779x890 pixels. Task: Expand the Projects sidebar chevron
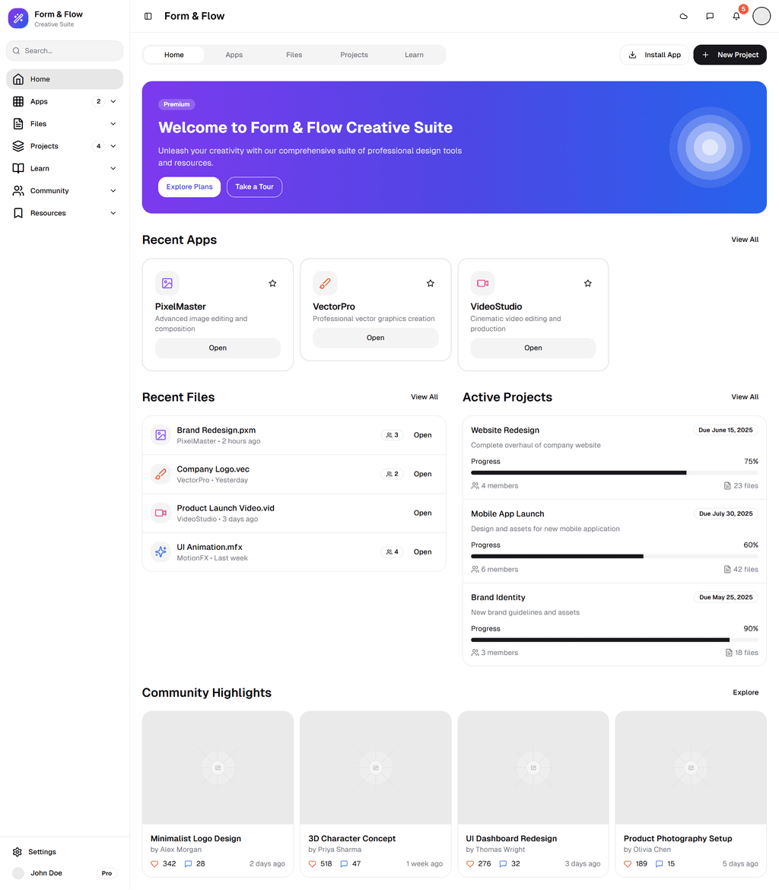point(113,146)
